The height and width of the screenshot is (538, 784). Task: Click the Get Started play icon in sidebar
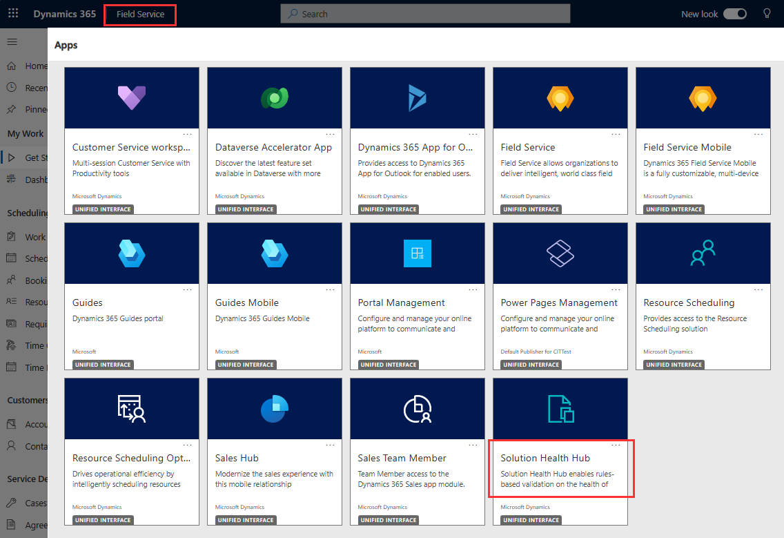pyautogui.click(x=12, y=157)
